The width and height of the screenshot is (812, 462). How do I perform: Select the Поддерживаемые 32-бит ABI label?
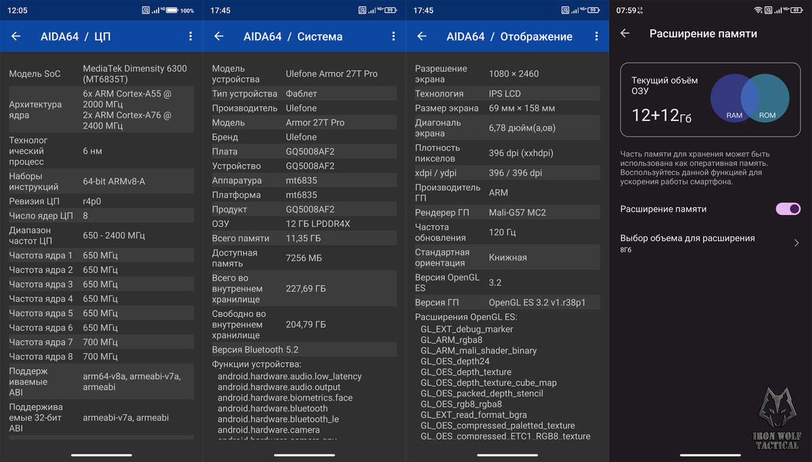(x=35, y=418)
